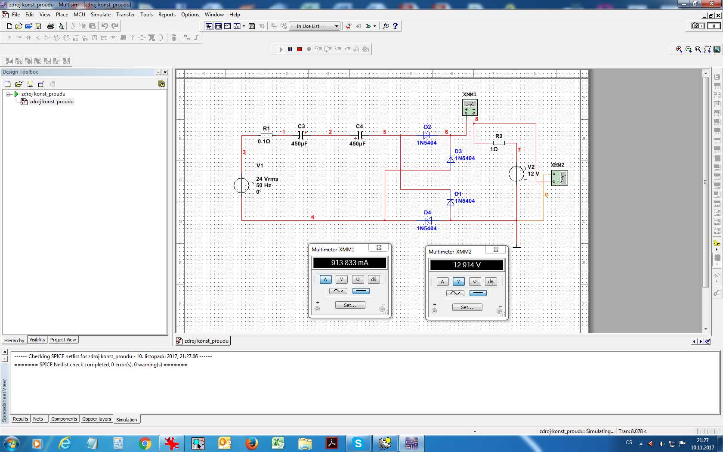The image size is (723, 452).
Task: Print the circuit schematic
Action: pos(51,26)
